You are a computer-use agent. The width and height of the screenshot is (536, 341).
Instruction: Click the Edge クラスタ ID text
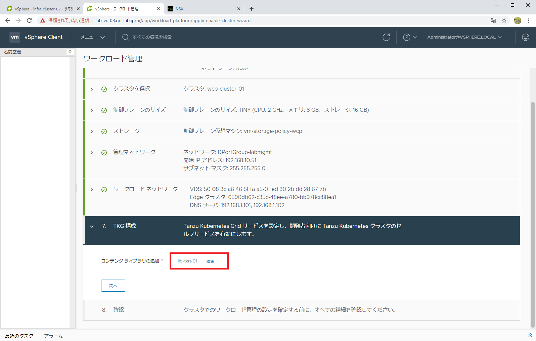coord(263,197)
